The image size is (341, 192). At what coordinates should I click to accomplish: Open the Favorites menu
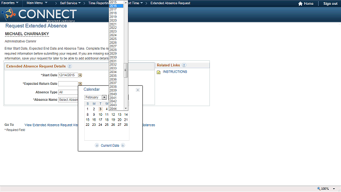point(10,3)
